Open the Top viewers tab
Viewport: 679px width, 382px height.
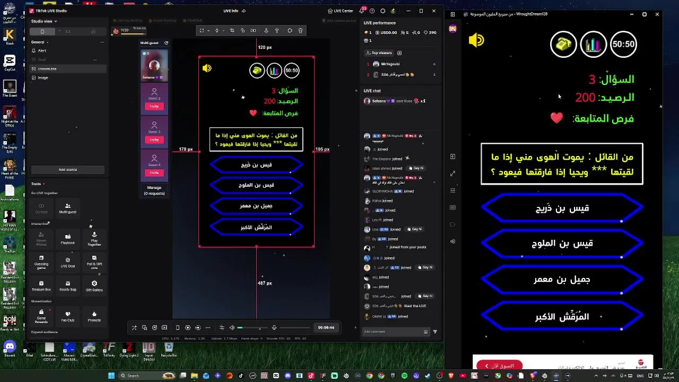(378, 53)
